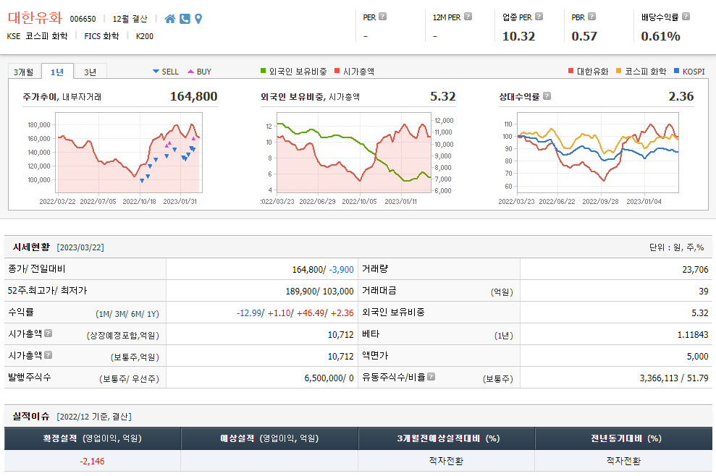The width and height of the screenshot is (716, 476).
Task: Click the phone contact icon
Action: [185, 19]
